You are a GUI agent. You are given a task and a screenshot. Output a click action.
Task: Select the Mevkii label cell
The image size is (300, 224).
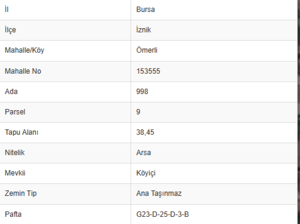[15, 174]
